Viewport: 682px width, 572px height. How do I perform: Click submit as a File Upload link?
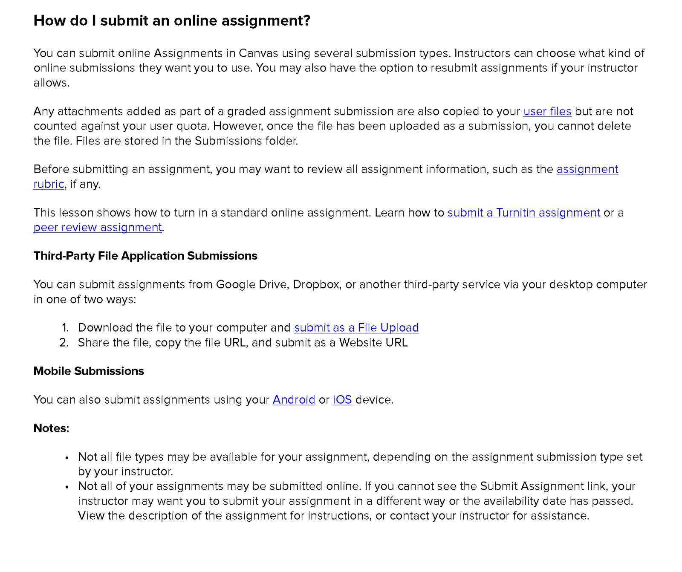[356, 327]
